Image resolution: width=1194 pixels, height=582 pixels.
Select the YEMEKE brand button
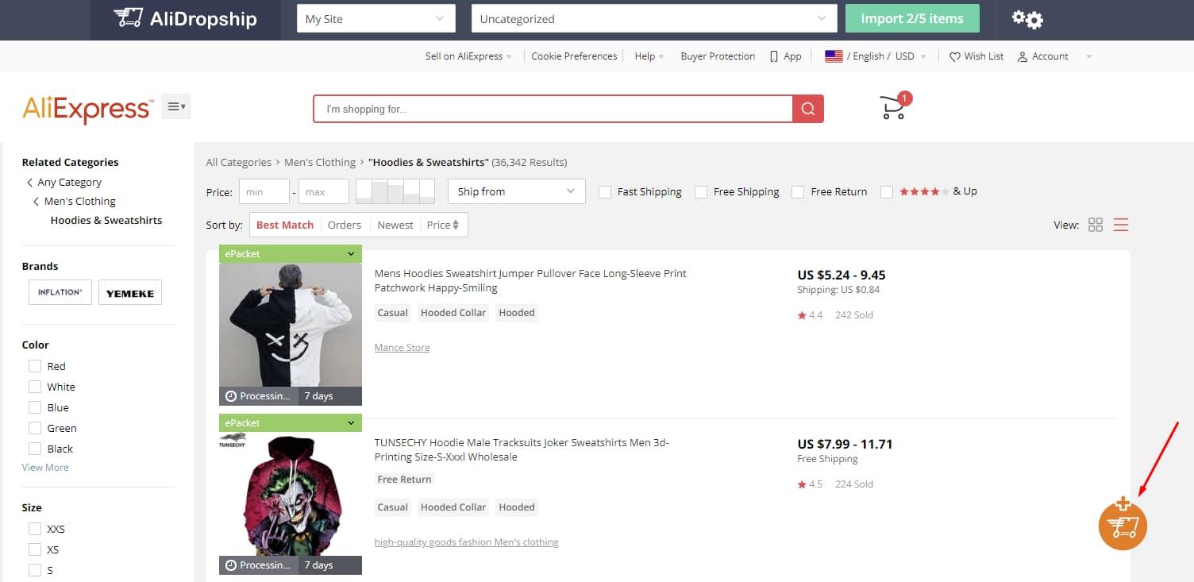pos(130,292)
